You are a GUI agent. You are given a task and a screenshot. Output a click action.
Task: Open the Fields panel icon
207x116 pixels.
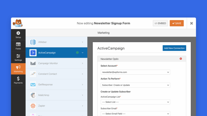click(18, 46)
